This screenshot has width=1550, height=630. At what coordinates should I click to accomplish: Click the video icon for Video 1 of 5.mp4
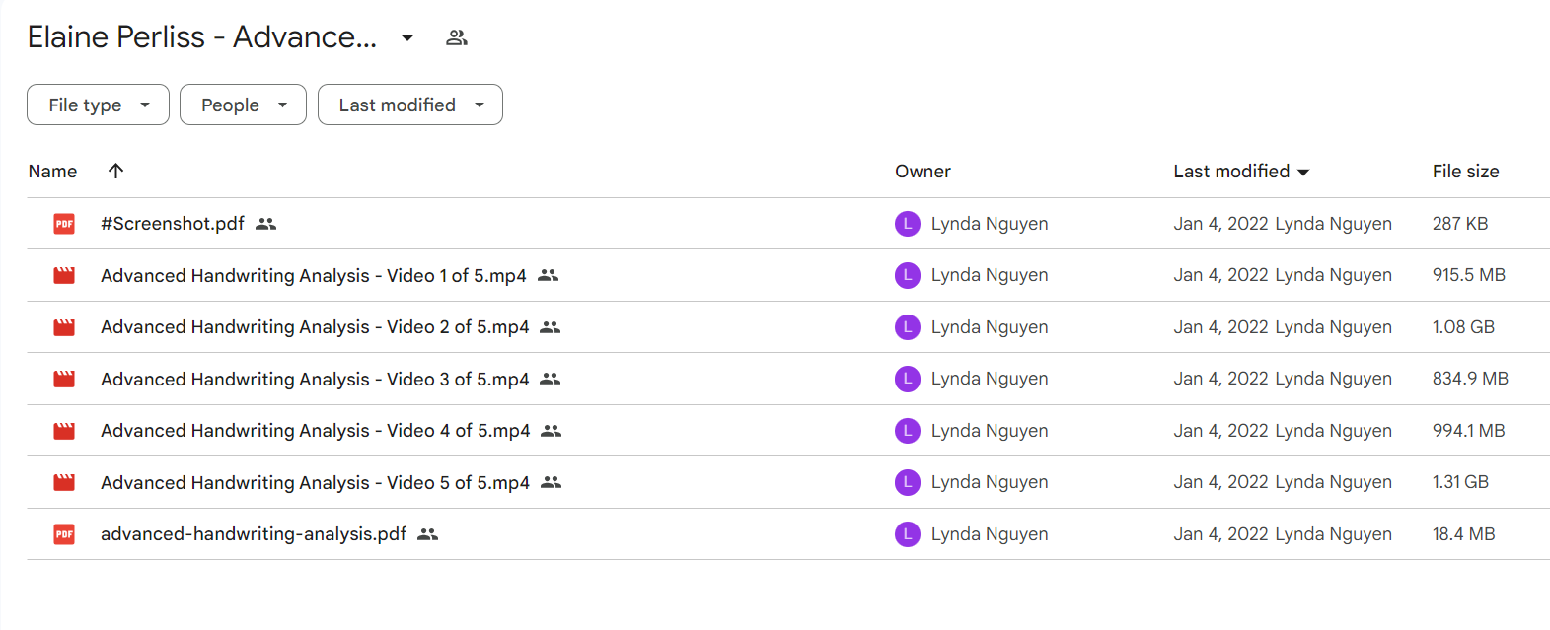click(64, 275)
